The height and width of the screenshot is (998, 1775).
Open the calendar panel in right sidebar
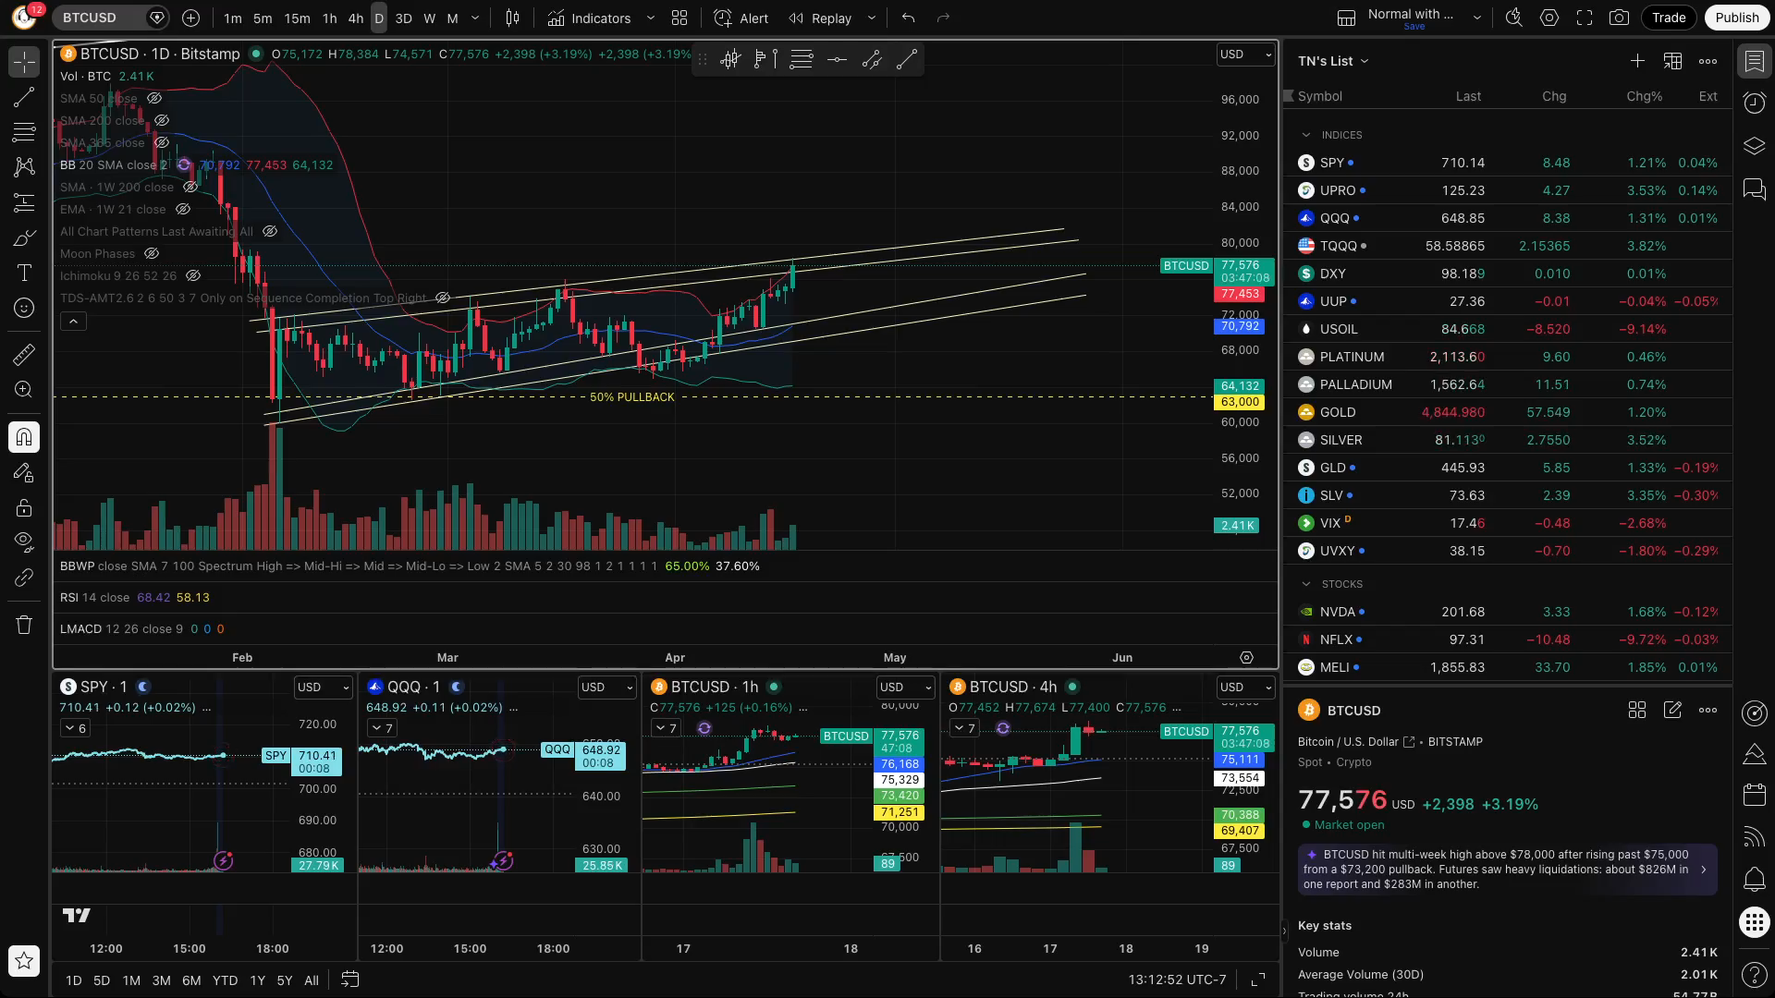click(x=1754, y=795)
